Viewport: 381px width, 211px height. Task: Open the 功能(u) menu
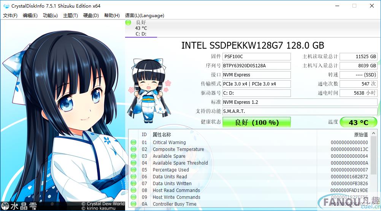tap(50, 16)
